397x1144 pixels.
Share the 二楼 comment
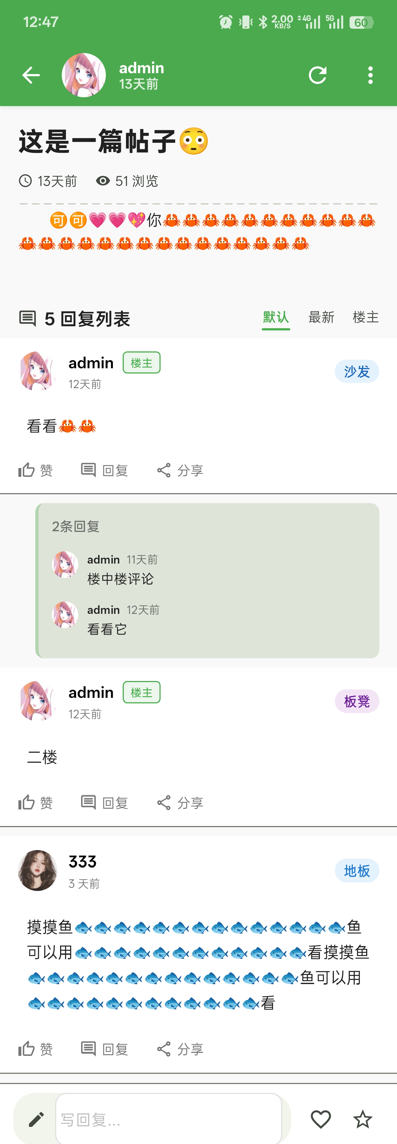click(x=180, y=803)
